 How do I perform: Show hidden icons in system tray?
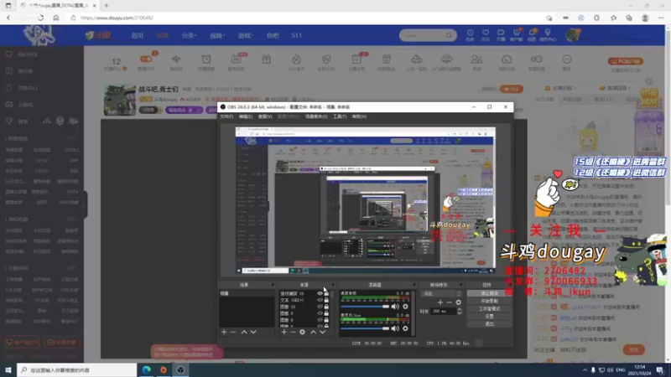[585, 369]
